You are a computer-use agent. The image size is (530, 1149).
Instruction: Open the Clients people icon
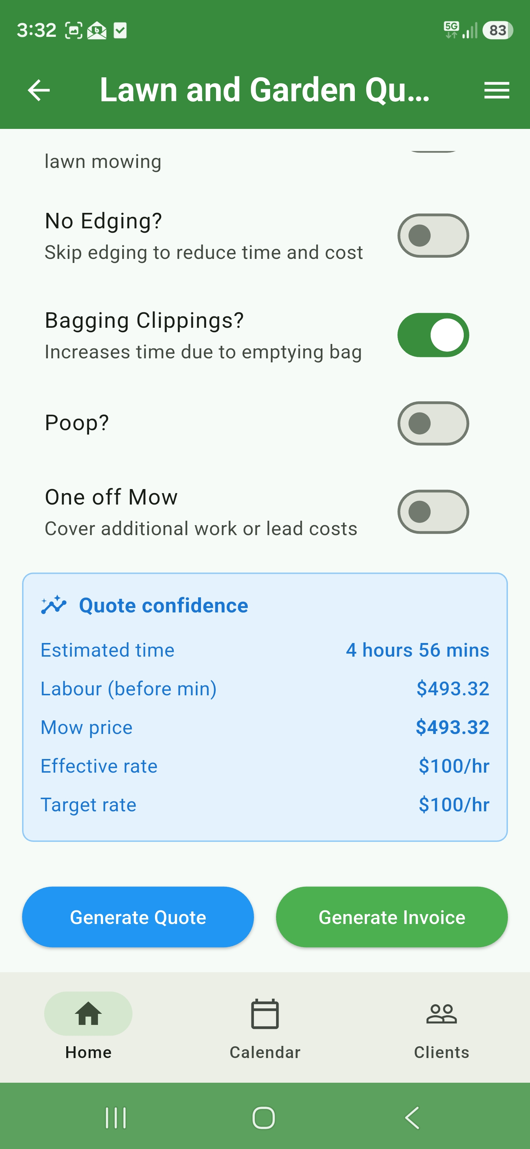(x=441, y=1013)
